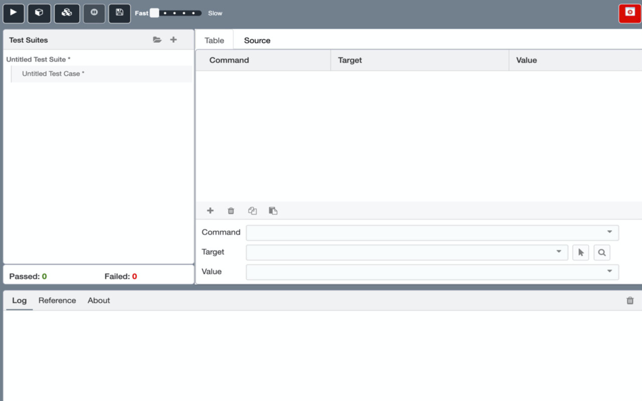Play the current test case
This screenshot has width=642, height=401.
pos(14,14)
